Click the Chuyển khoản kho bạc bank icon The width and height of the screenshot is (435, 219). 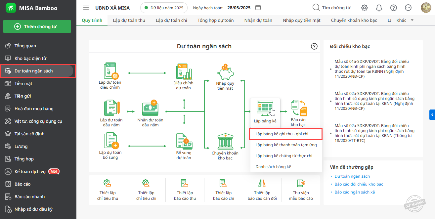point(225,142)
